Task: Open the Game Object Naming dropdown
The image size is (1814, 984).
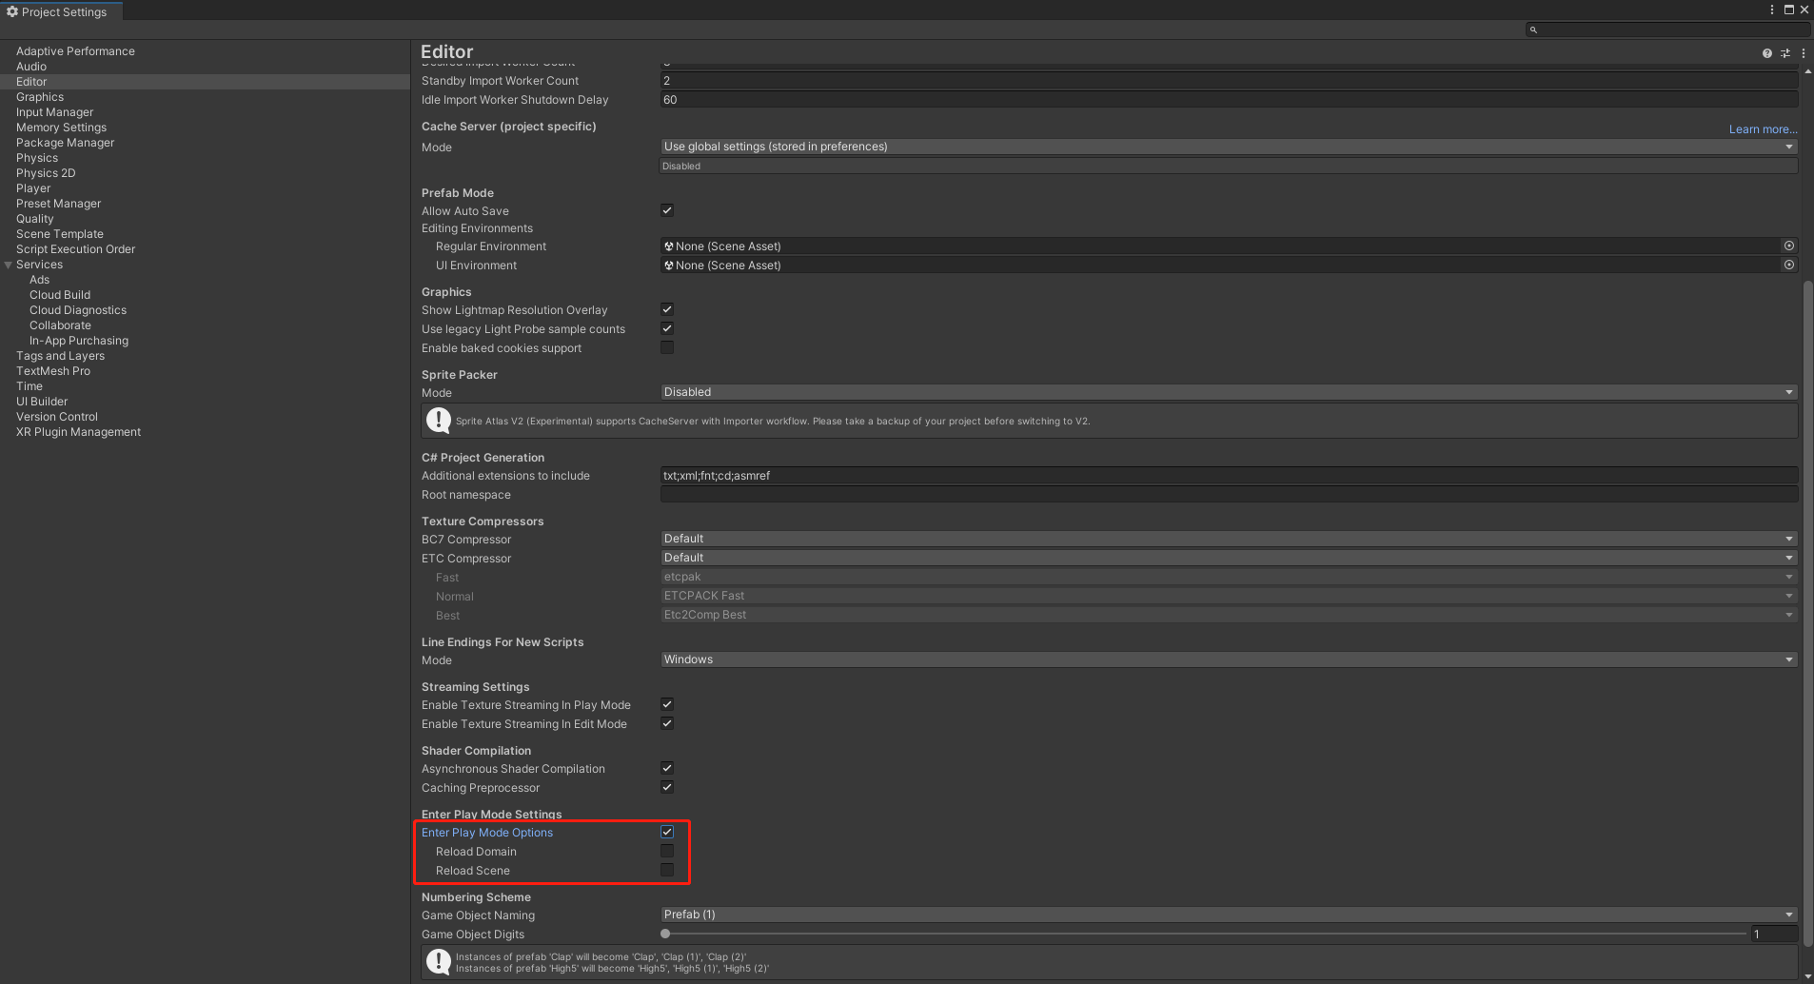Action: 1228,914
